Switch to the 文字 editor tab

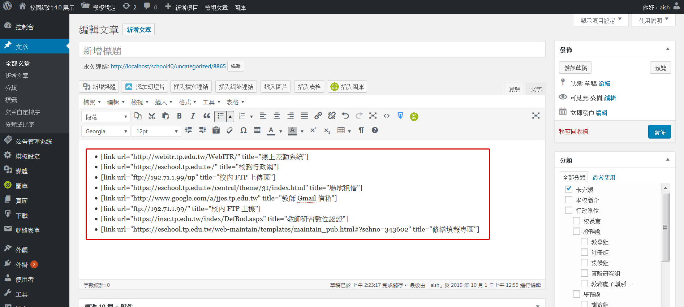click(x=535, y=89)
